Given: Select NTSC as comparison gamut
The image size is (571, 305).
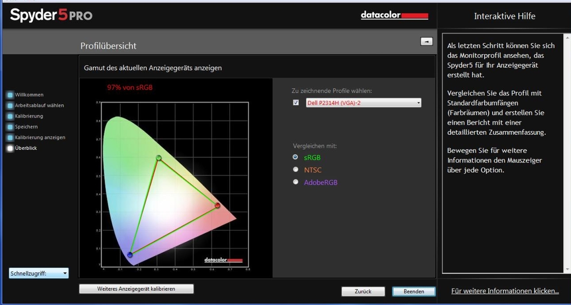Looking at the screenshot, I should pos(296,170).
